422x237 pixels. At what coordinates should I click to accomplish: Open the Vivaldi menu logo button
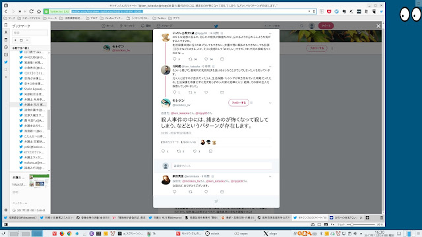click(x=6, y=5)
